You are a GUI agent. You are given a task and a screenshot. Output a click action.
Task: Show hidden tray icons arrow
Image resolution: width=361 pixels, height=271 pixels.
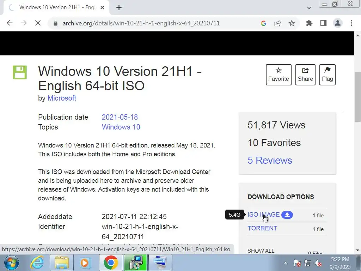[x=286, y=263]
